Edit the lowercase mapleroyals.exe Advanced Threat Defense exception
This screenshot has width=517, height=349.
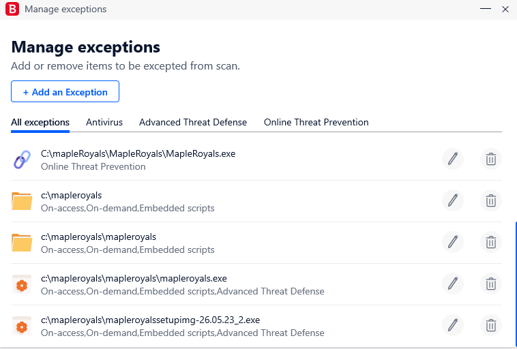coord(453,284)
